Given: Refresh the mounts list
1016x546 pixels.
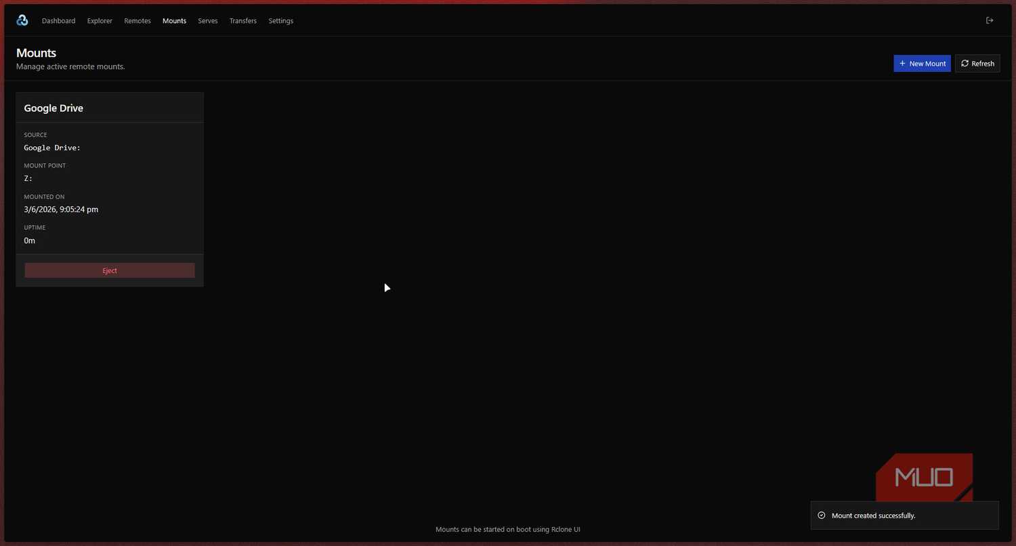Looking at the screenshot, I should 977,64.
